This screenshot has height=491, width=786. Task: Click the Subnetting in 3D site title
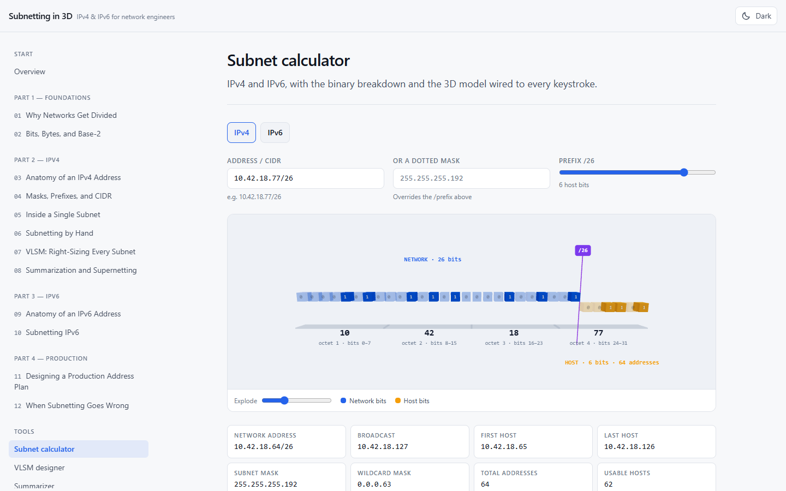pyautogui.click(x=40, y=16)
